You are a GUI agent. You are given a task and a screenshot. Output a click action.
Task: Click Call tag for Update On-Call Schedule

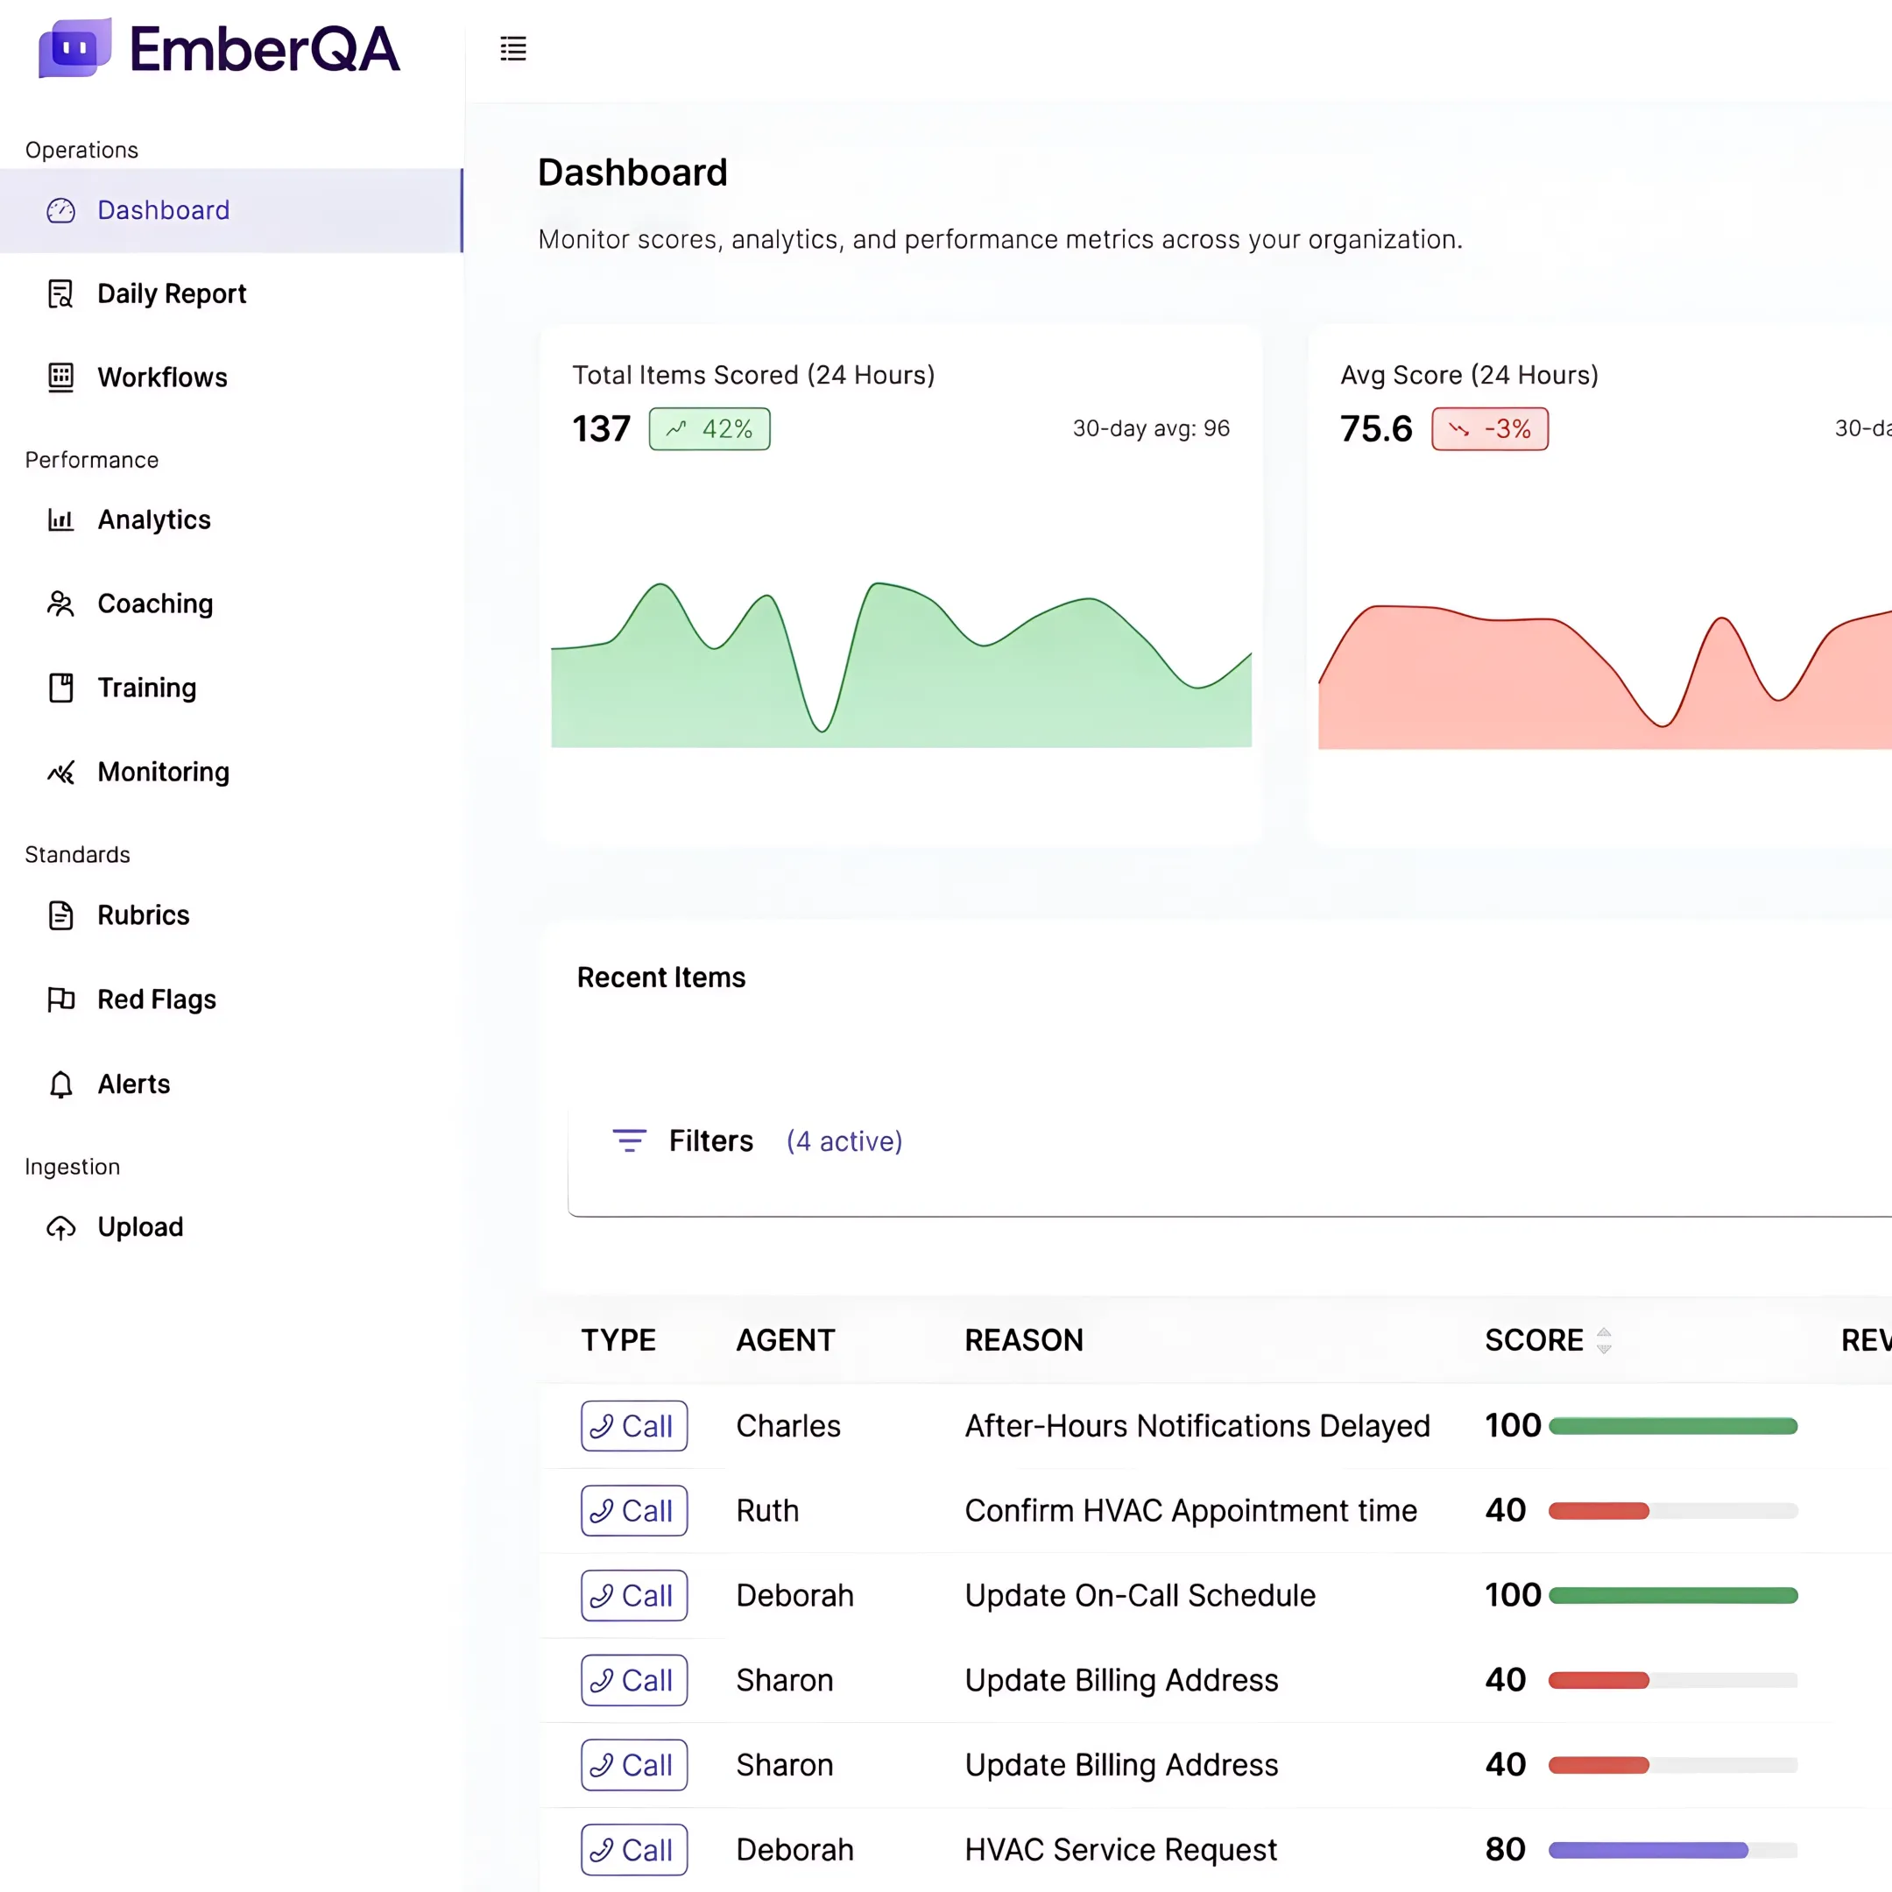tap(634, 1595)
